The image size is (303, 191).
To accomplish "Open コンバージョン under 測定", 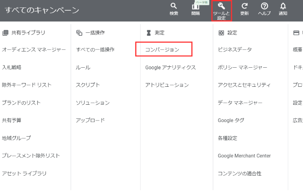I will (163, 50).
